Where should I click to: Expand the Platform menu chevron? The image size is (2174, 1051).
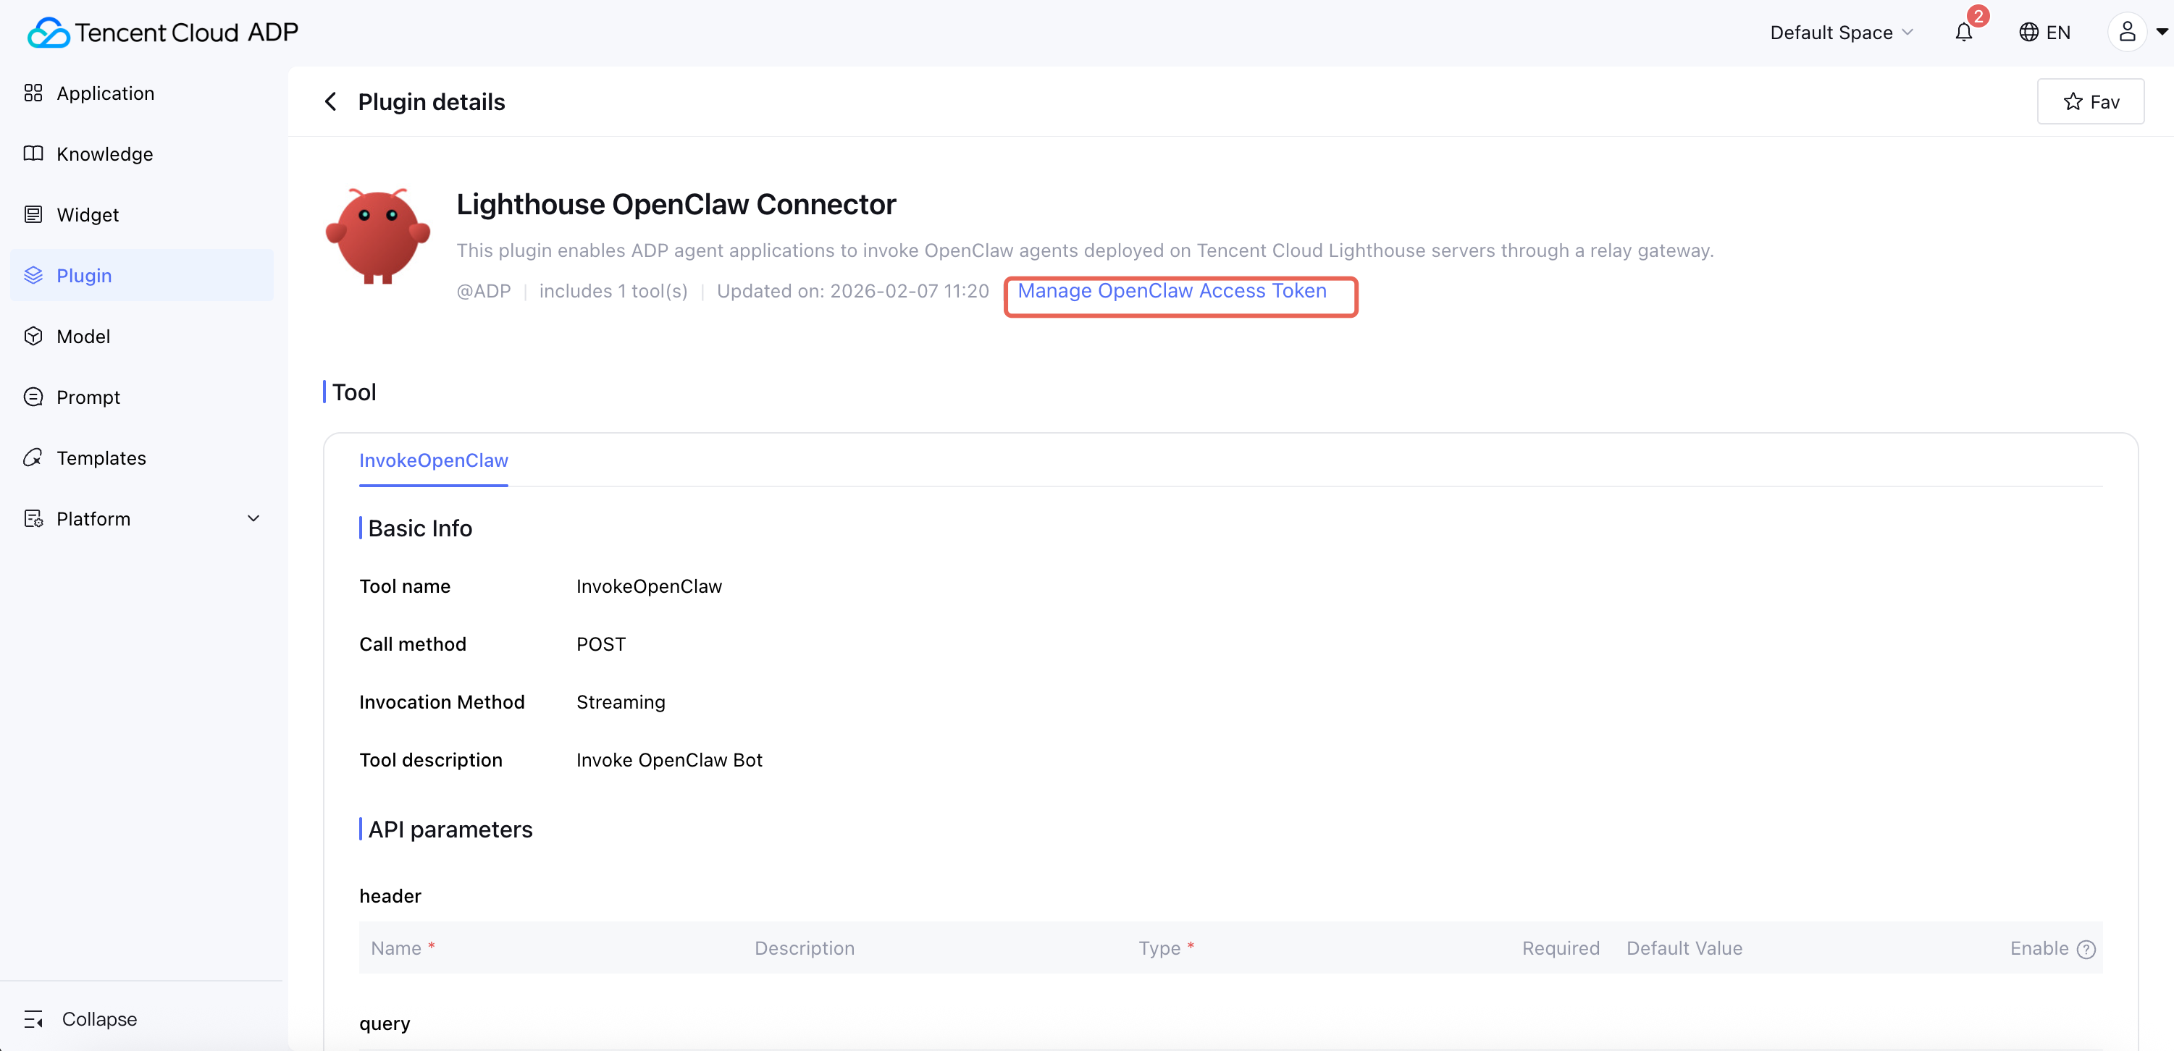tap(253, 518)
